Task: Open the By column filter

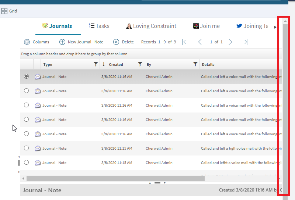Action: (x=195, y=64)
